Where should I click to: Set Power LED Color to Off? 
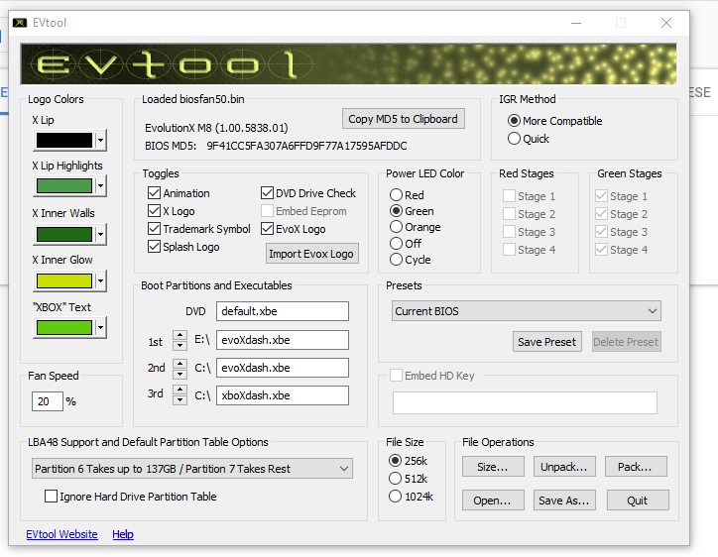[406, 244]
